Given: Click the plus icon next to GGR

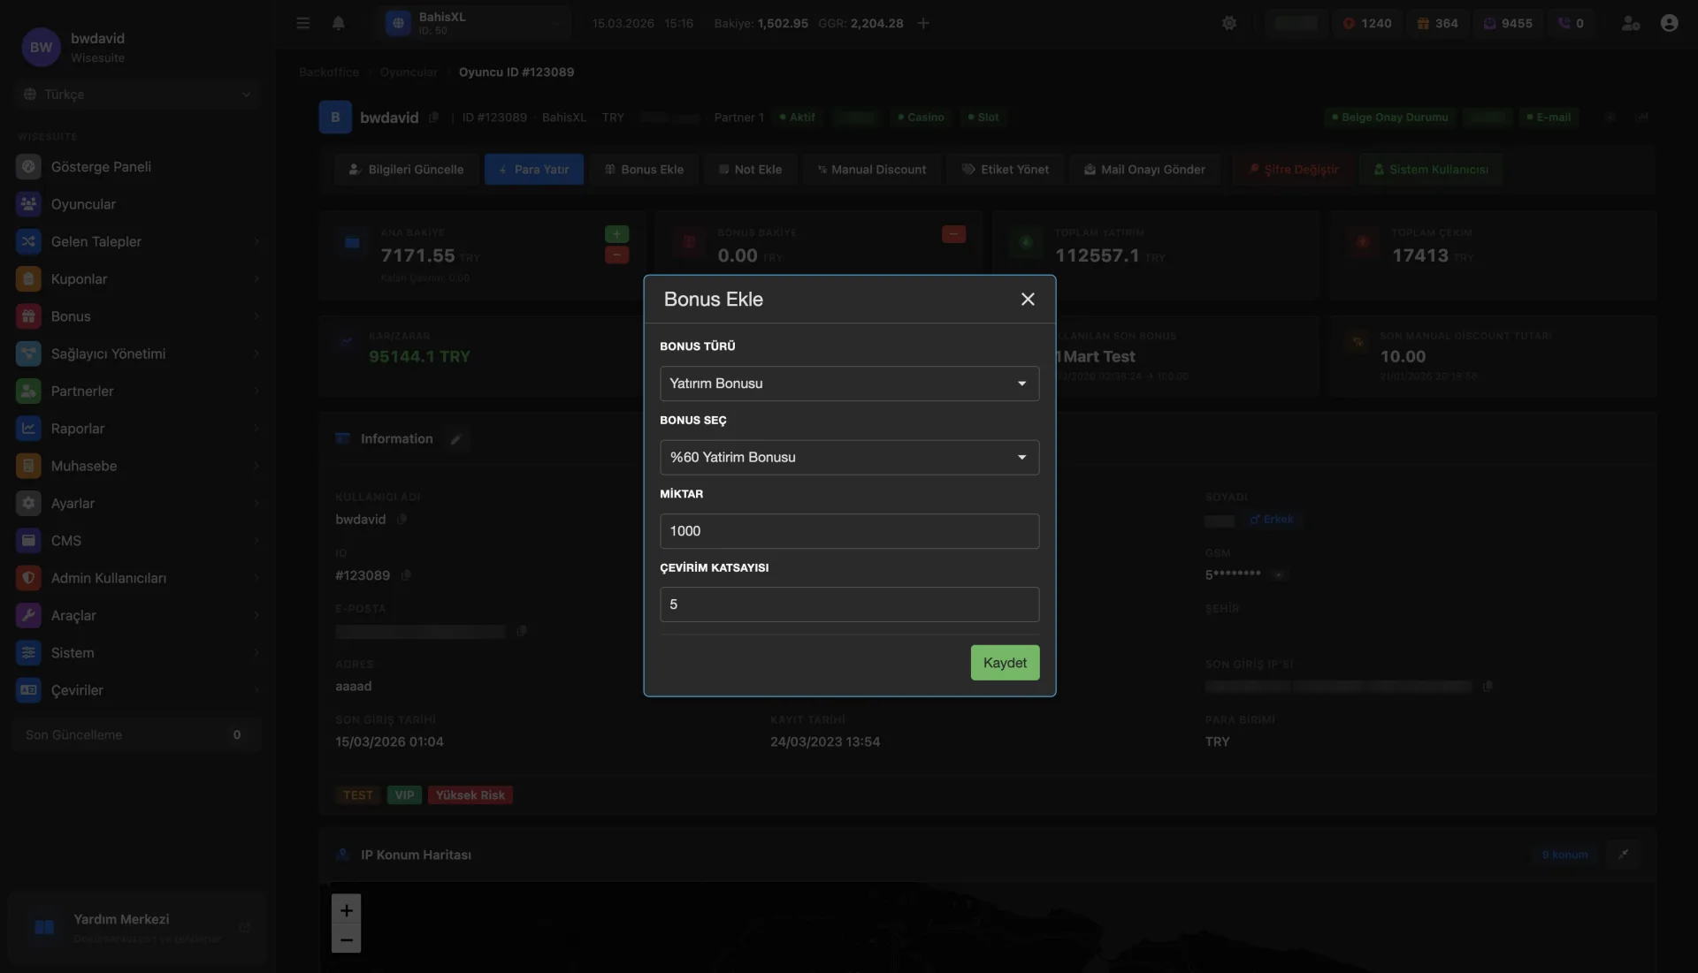Looking at the screenshot, I should click(x=923, y=23).
